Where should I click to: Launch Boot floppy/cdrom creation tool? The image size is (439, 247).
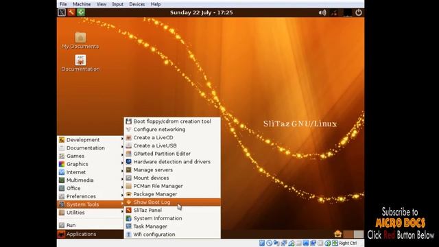(172, 121)
